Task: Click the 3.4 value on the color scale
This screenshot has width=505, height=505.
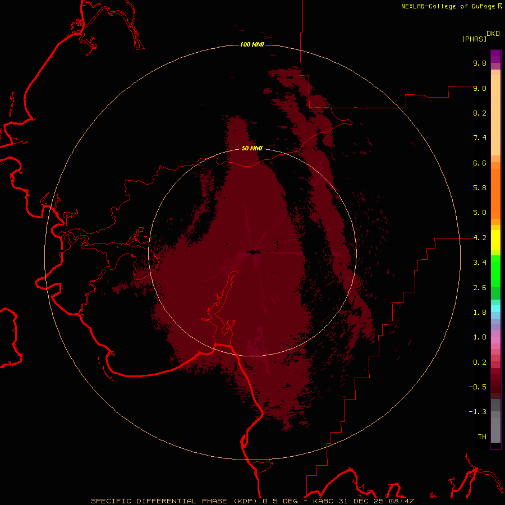Action: 480,263
